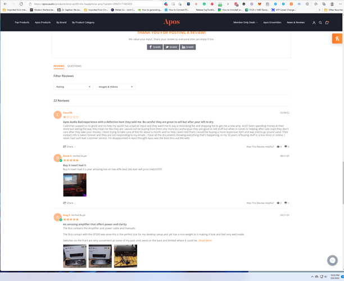The image size is (344, 281).
Task: Click Share under Derek S.'s review
Action: (x=68, y=203)
